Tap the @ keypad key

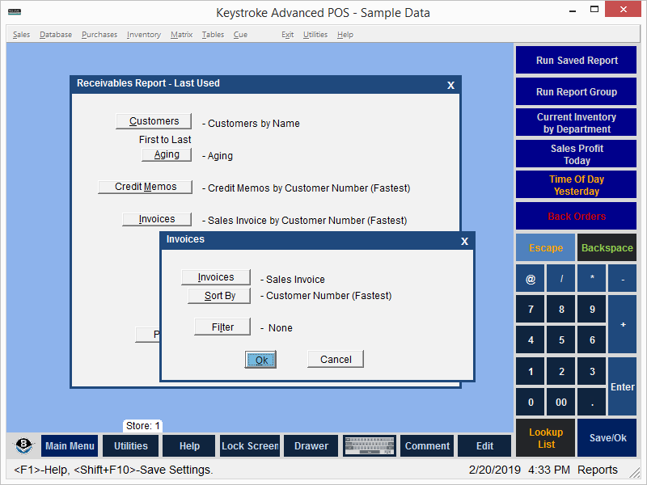click(x=531, y=279)
